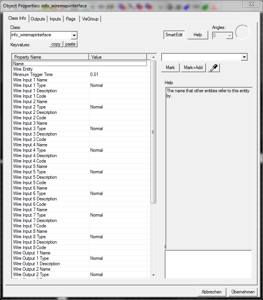Select the Wire Input 3 Name row
263x300 pixels.
coord(79,123)
